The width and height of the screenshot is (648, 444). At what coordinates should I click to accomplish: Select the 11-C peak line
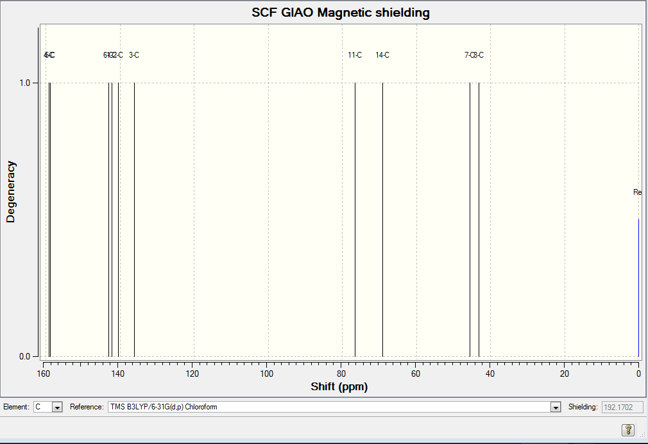pyautogui.click(x=355, y=220)
